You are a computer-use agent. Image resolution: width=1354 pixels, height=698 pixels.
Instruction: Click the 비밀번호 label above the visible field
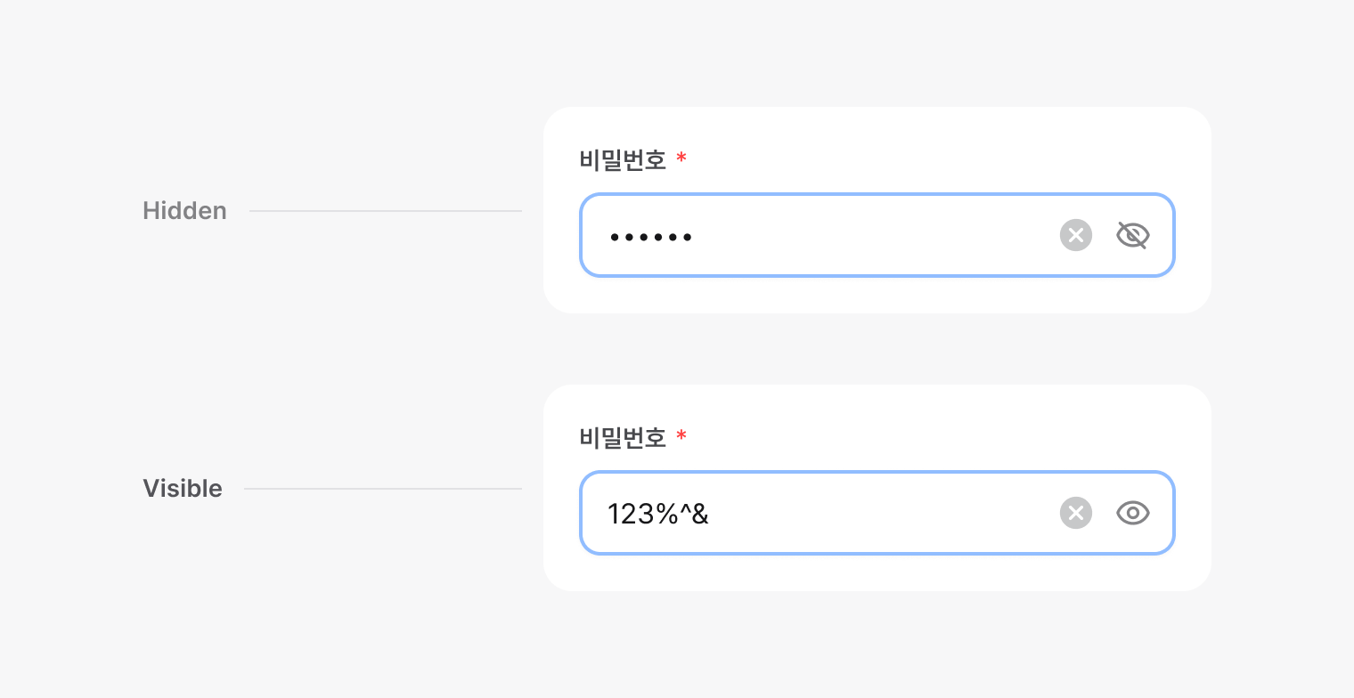tap(623, 438)
